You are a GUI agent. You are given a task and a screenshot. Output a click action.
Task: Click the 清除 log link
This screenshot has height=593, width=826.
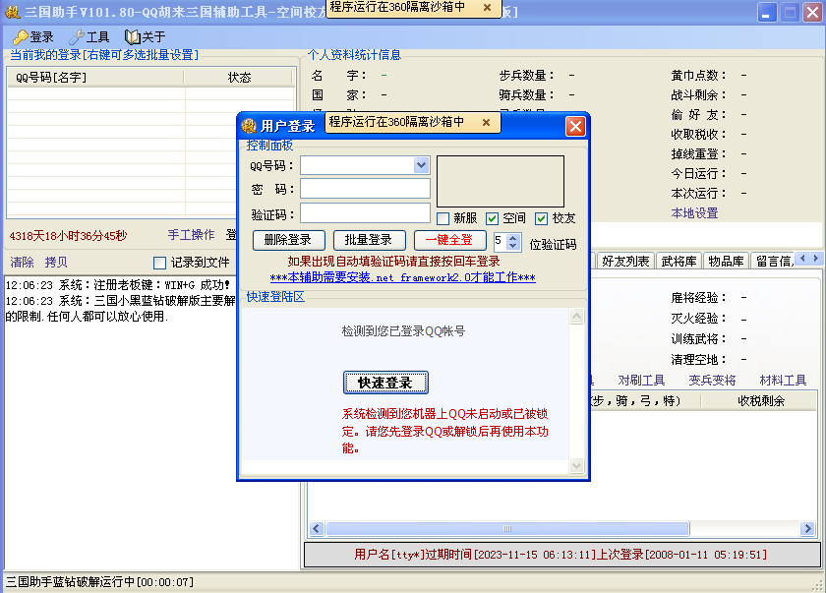[22, 263]
